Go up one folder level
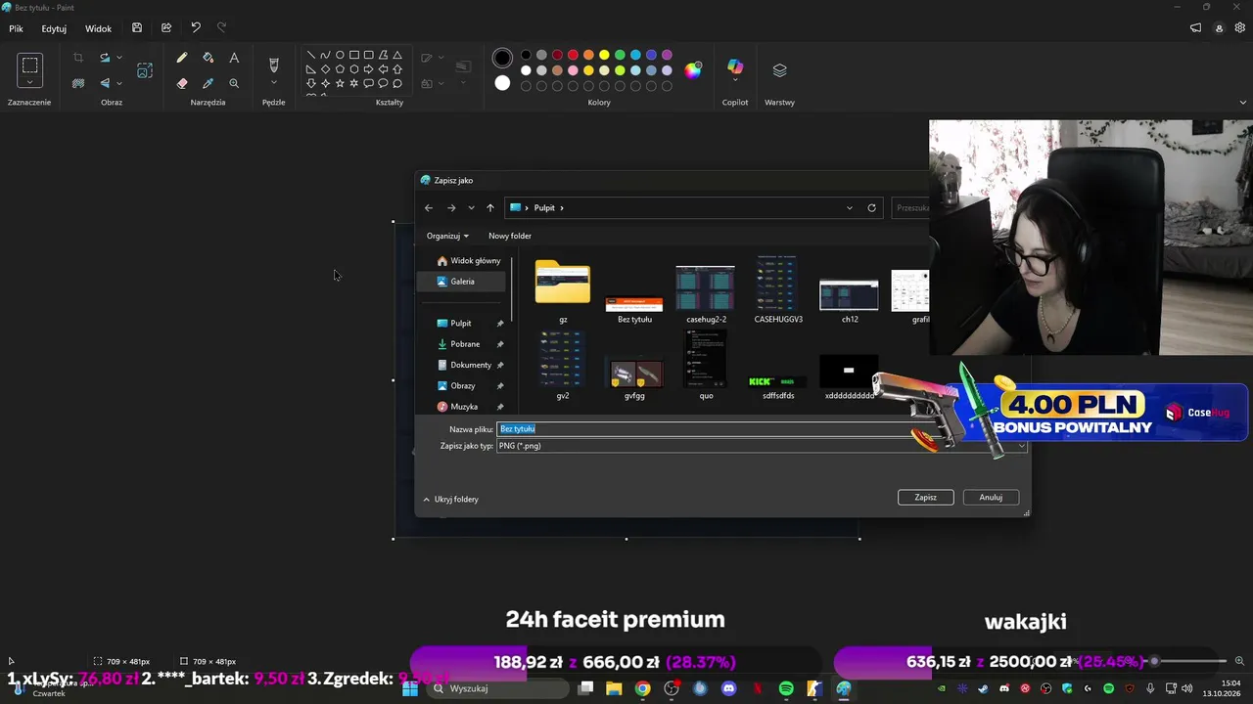The width and height of the screenshot is (1253, 704). tap(490, 207)
